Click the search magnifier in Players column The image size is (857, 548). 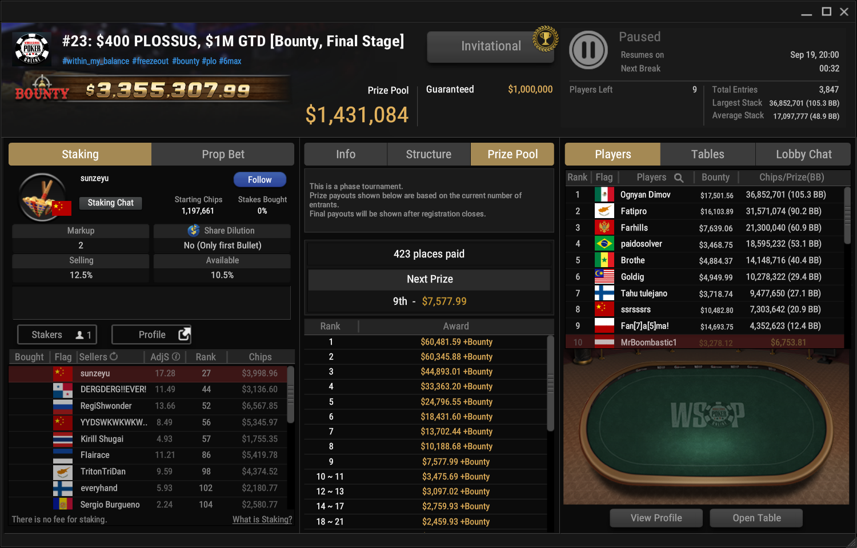point(679,178)
